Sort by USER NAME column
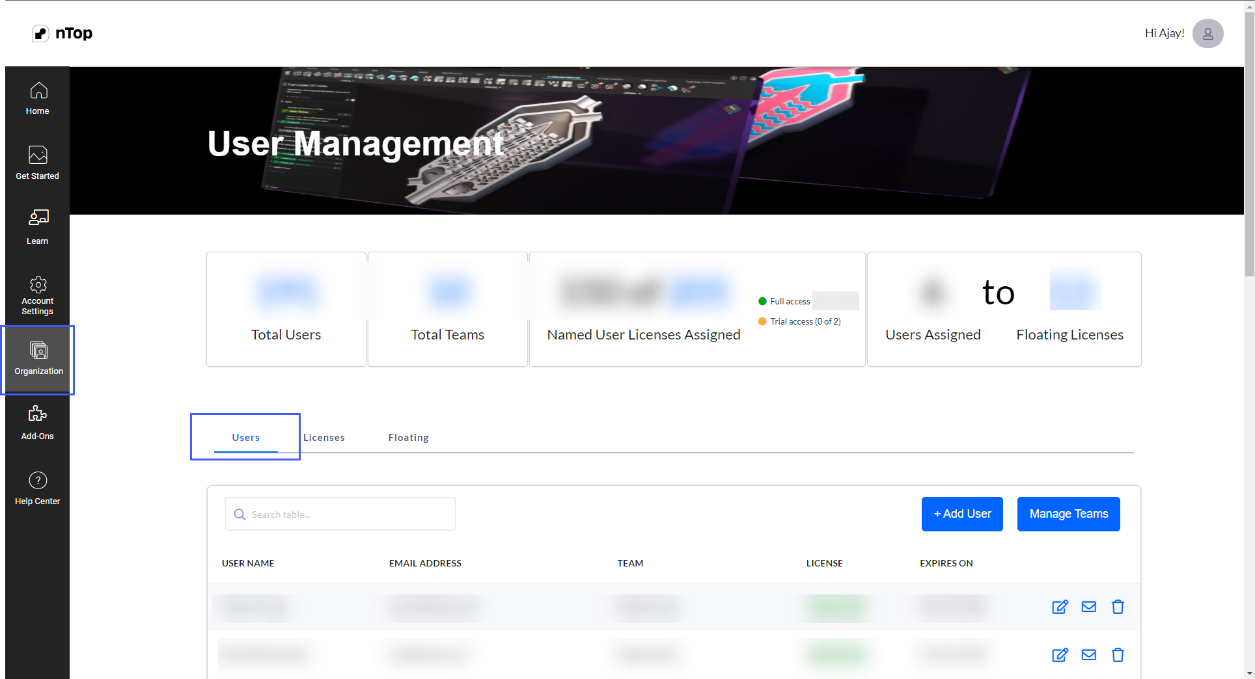Screen dimensions: 1255x679 [x=248, y=563]
